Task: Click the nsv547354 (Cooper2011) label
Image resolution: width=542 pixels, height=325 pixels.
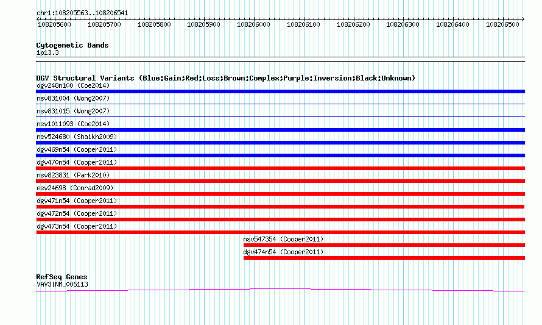Action: point(283,239)
